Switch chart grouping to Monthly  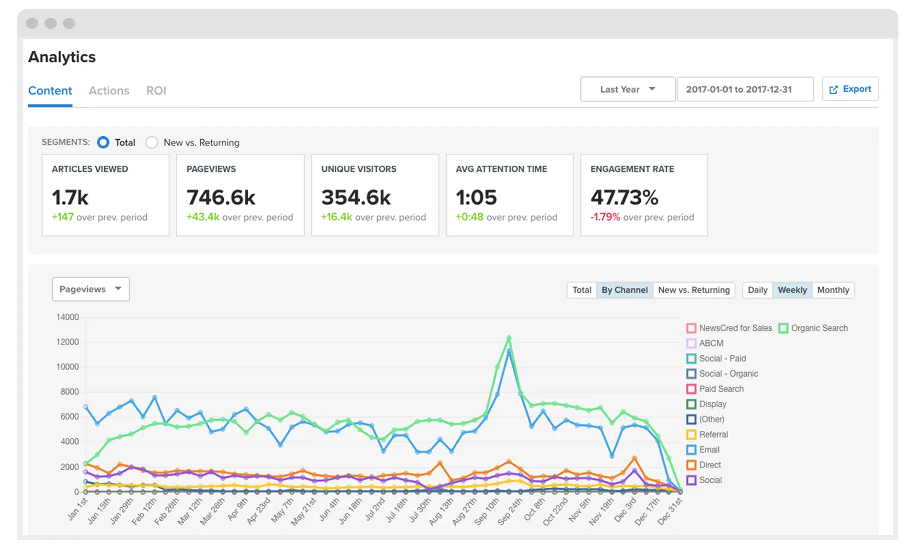(x=833, y=290)
